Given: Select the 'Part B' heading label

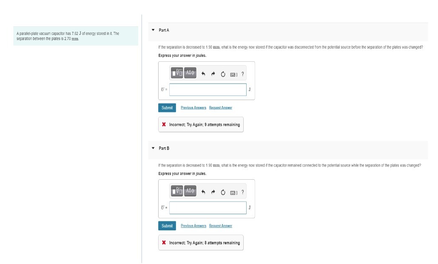Looking at the screenshot, I should 164,148.
